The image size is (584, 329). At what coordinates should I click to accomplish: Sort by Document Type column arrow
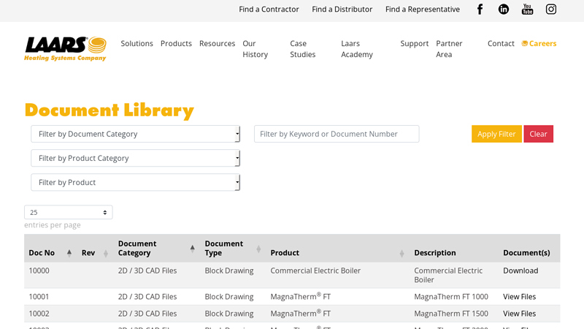pos(258,249)
